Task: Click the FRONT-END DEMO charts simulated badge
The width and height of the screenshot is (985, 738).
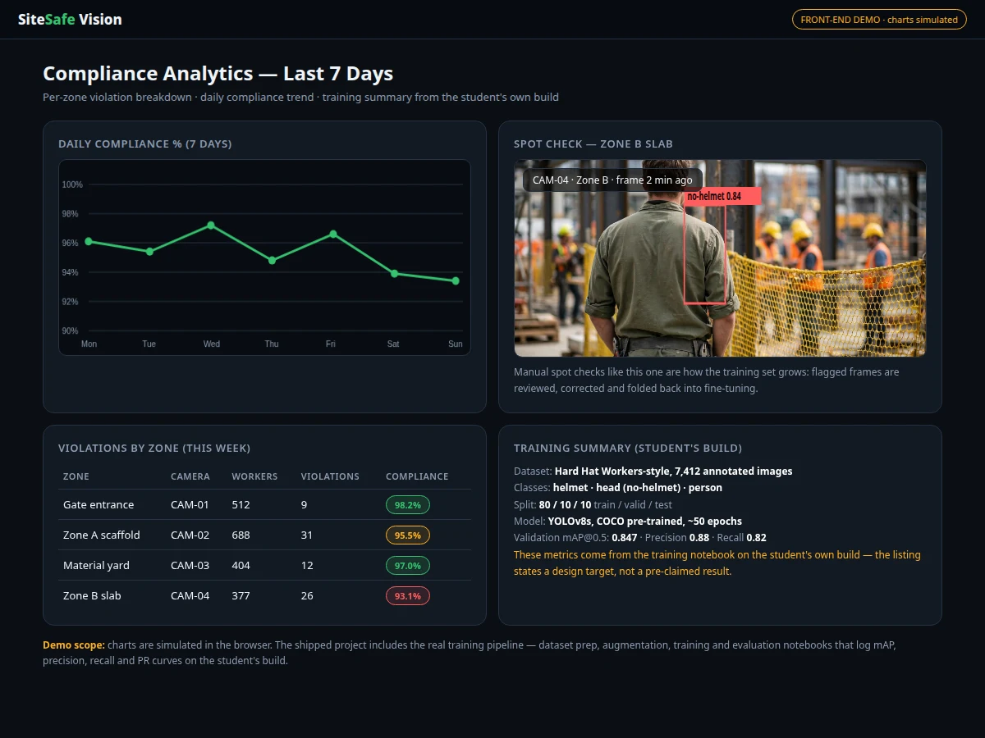Action: point(879,20)
